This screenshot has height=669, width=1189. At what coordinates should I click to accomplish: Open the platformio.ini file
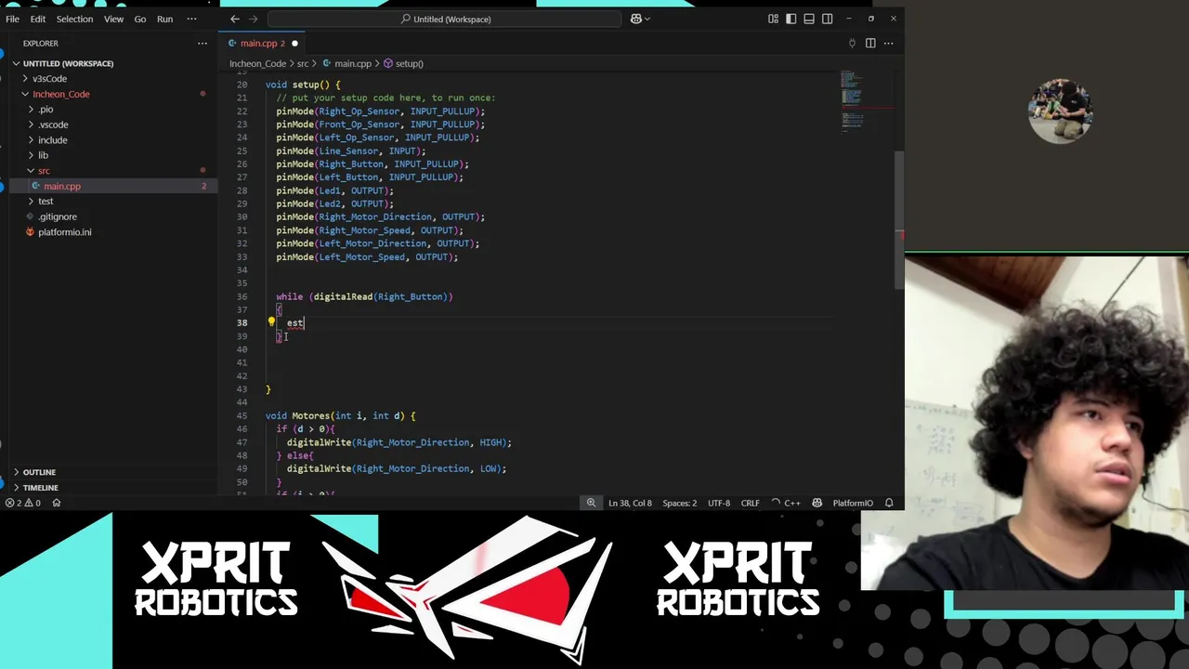click(x=64, y=231)
